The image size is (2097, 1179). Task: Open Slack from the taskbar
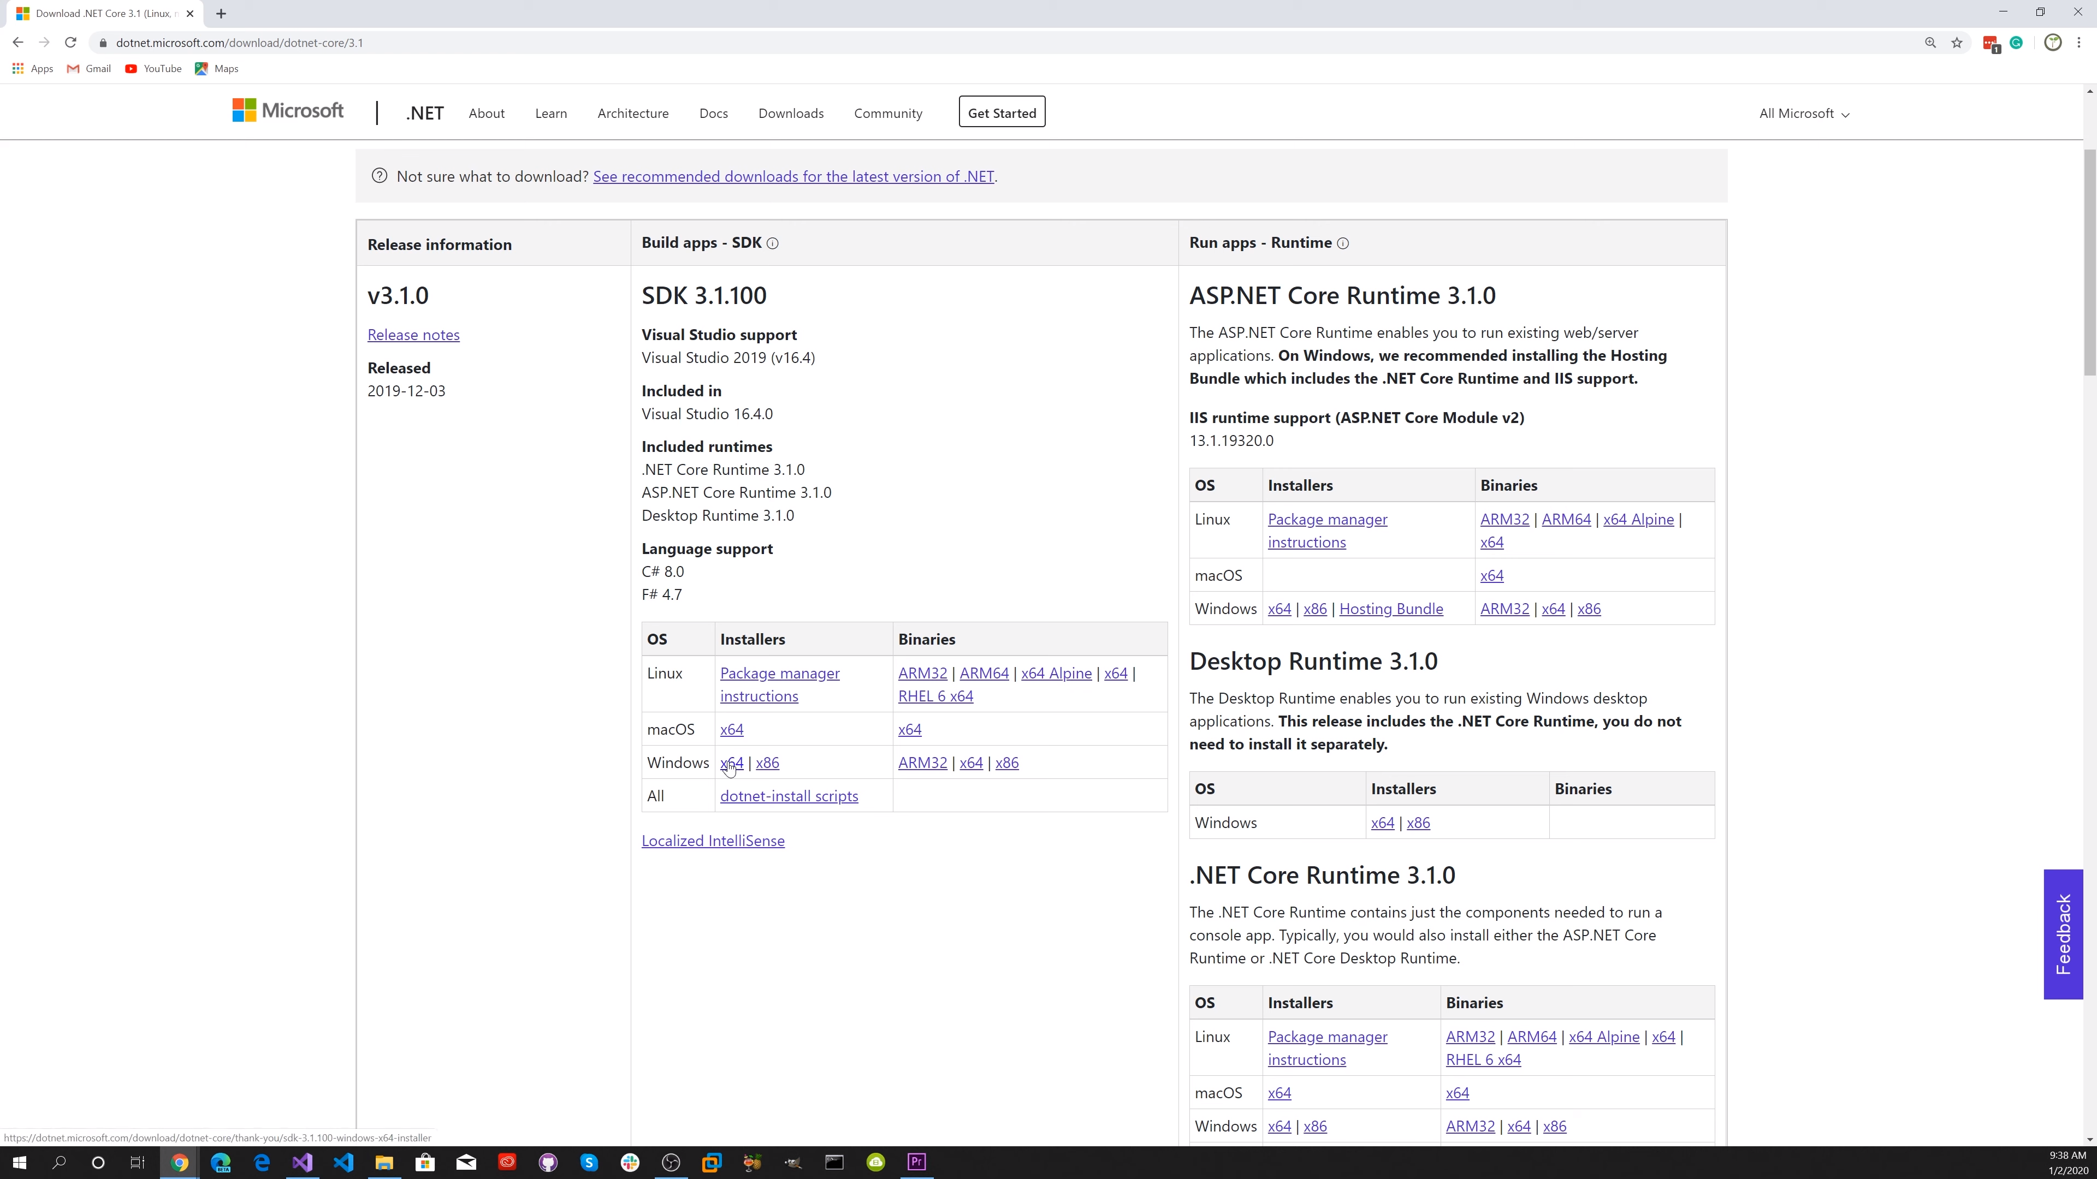tap(630, 1162)
